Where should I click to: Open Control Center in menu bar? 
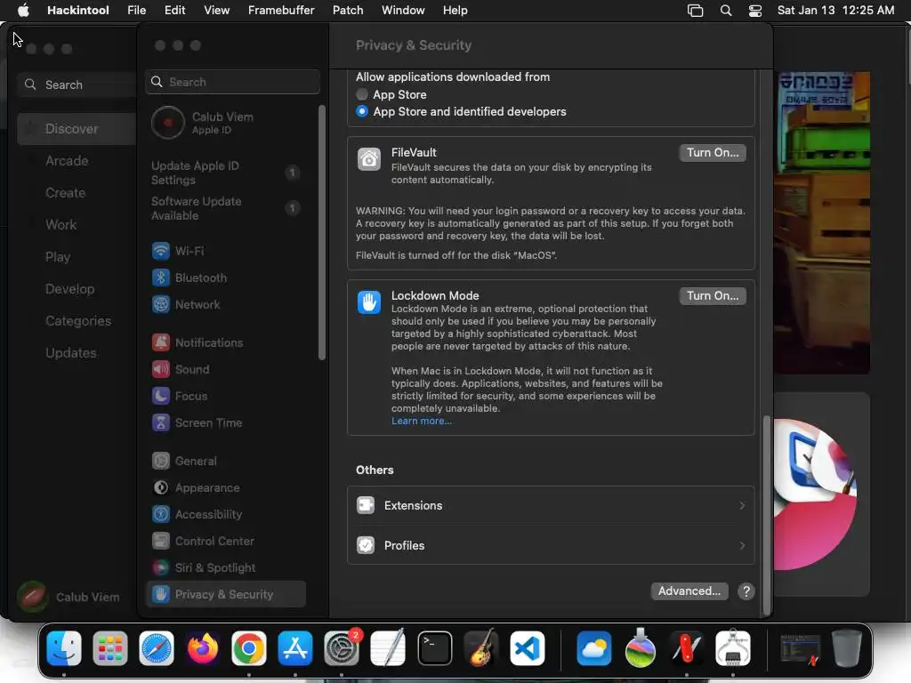point(754,11)
